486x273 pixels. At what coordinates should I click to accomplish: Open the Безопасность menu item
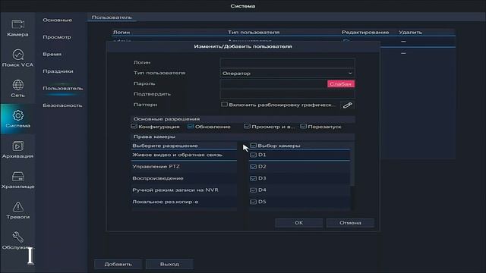[x=62, y=105]
